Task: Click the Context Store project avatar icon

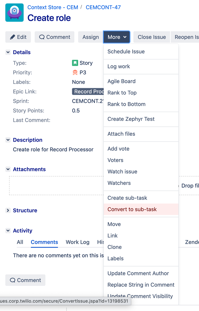Action: [15, 12]
